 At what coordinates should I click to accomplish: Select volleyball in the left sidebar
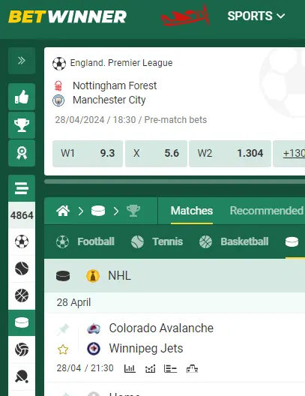coord(22,349)
